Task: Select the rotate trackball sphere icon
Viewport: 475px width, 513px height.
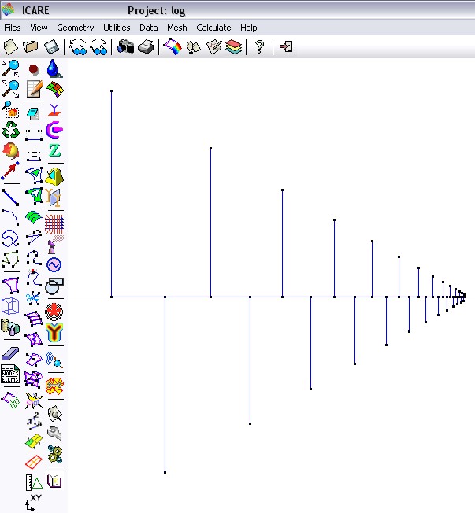Action: click(10, 150)
